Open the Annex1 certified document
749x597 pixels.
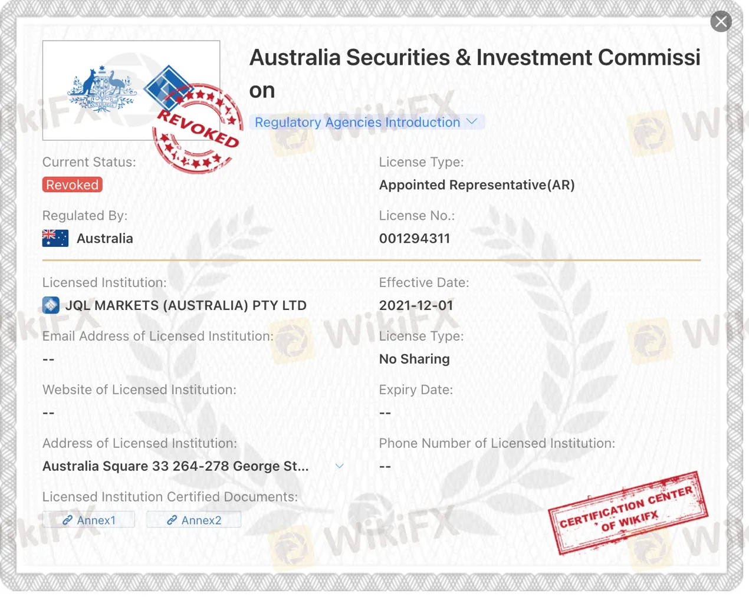[89, 520]
